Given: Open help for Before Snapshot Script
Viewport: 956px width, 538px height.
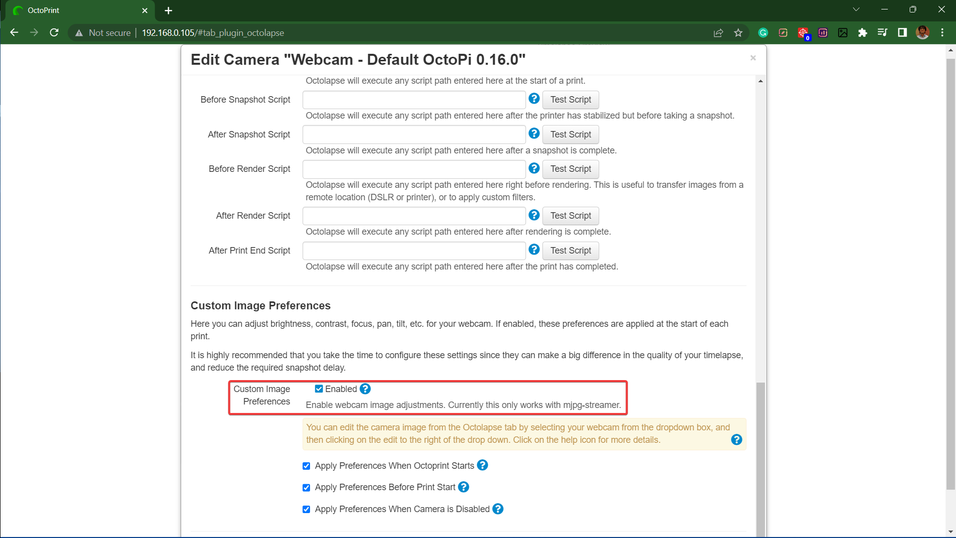Looking at the screenshot, I should 534,99.
